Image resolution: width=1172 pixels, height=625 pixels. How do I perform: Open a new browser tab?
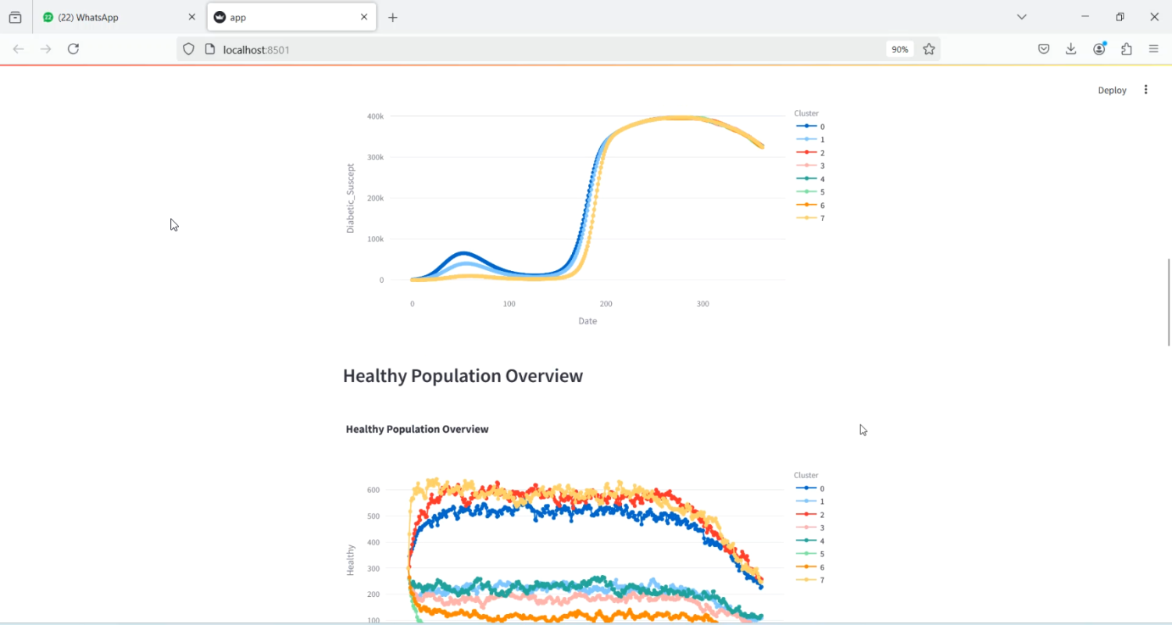[393, 16]
